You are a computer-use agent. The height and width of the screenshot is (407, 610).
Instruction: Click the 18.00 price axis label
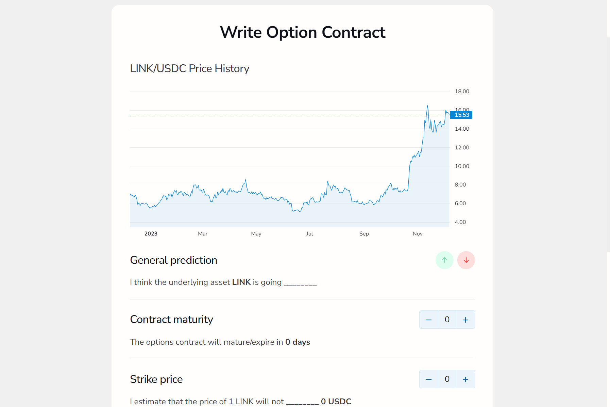click(462, 92)
